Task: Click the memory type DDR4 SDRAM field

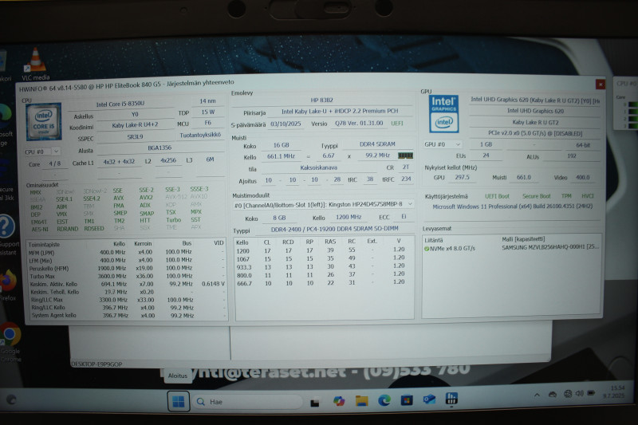Action: [376, 144]
